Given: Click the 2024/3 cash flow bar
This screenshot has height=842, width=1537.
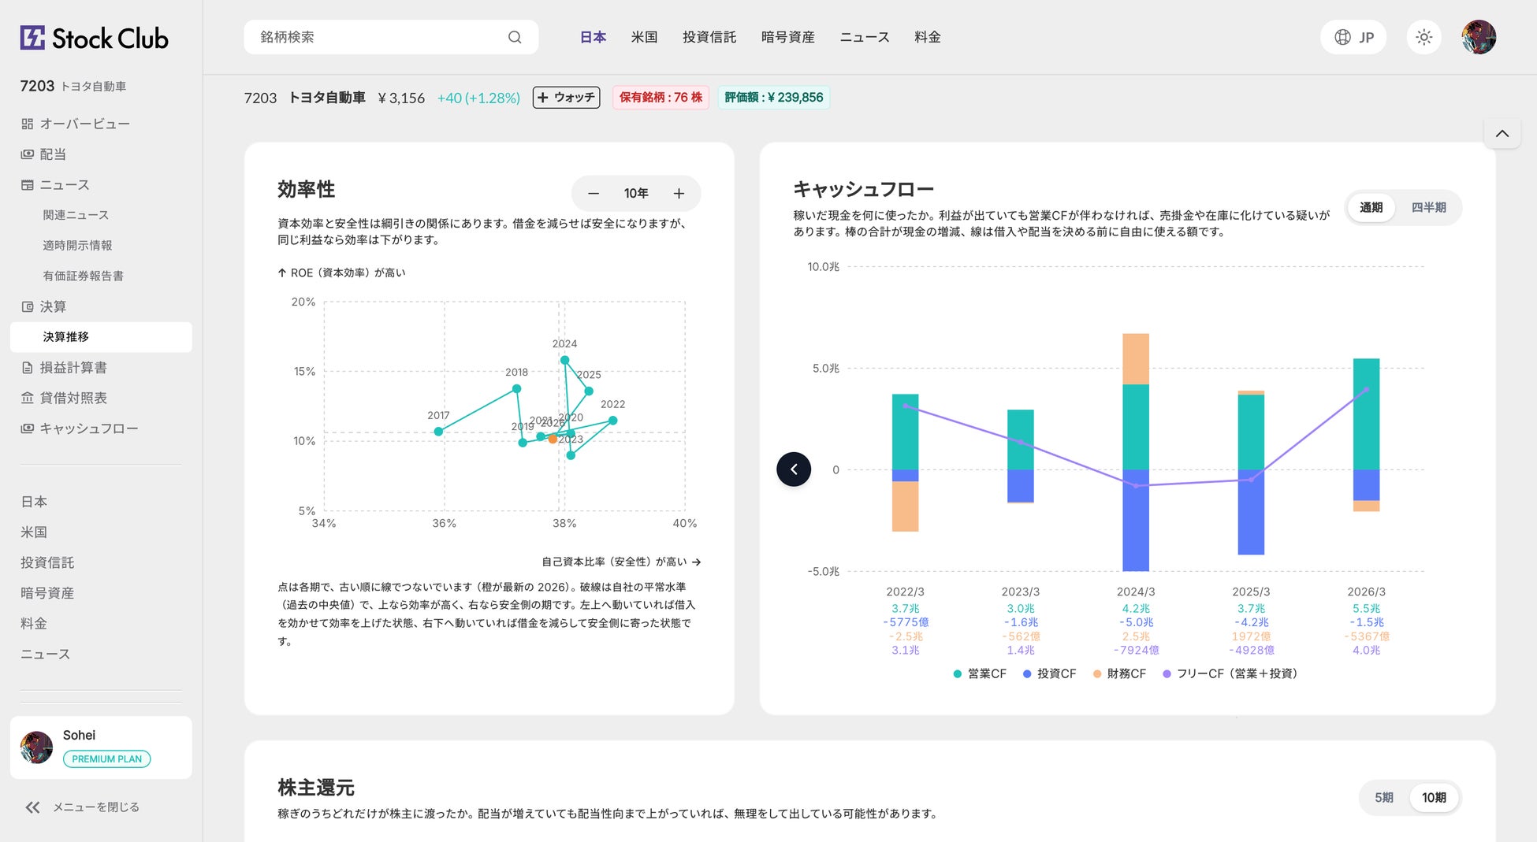Looking at the screenshot, I should click(1135, 452).
